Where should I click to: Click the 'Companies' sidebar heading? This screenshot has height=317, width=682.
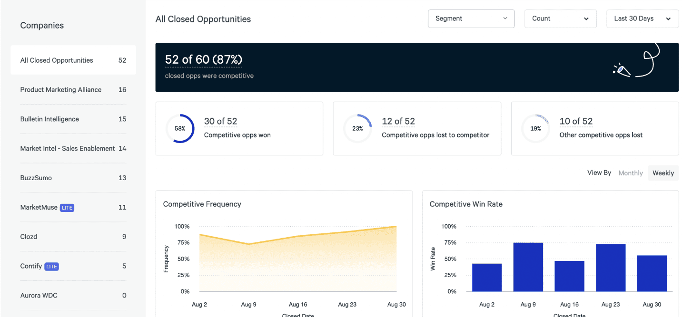click(x=42, y=26)
